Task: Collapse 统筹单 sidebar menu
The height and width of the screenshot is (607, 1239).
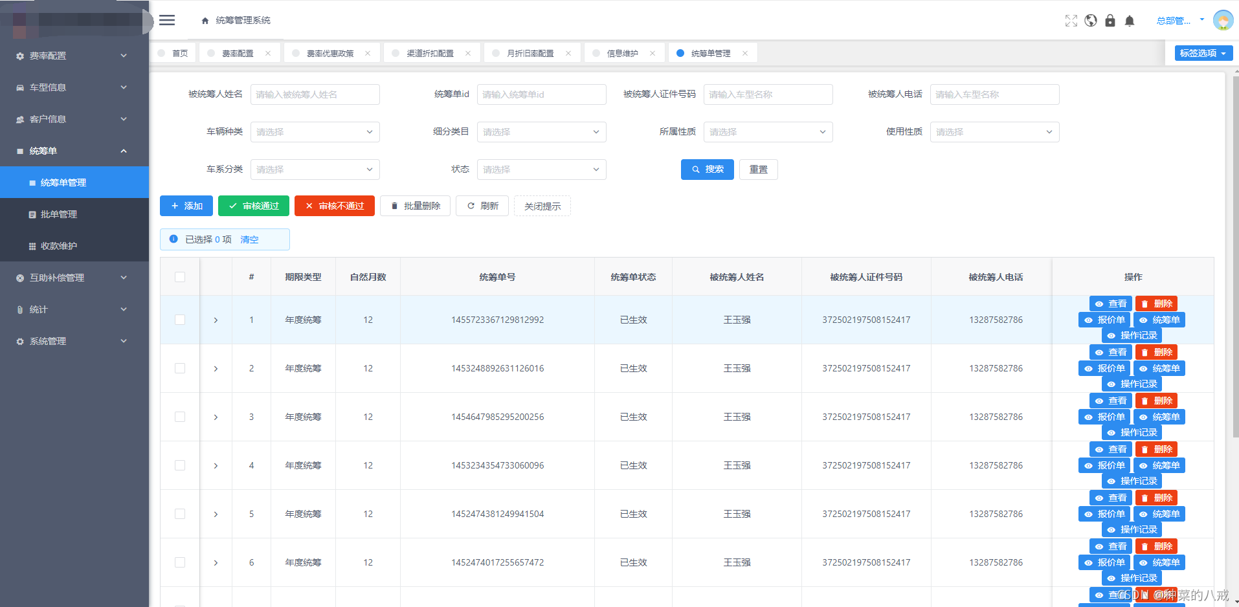Action: click(x=74, y=151)
